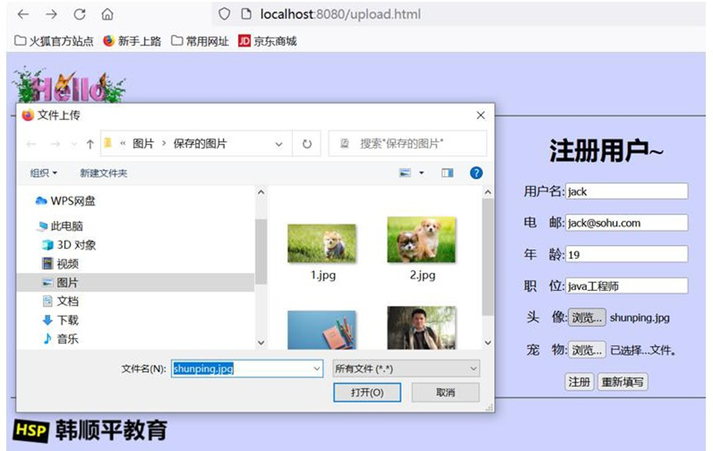Screen dimensions: 713x451
Task: Click 新建文件夹 to create a folder
Action: tap(103, 173)
